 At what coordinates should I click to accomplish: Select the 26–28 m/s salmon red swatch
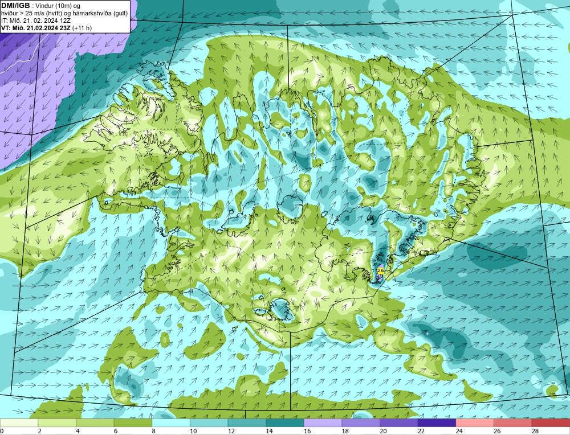[x=513, y=422]
